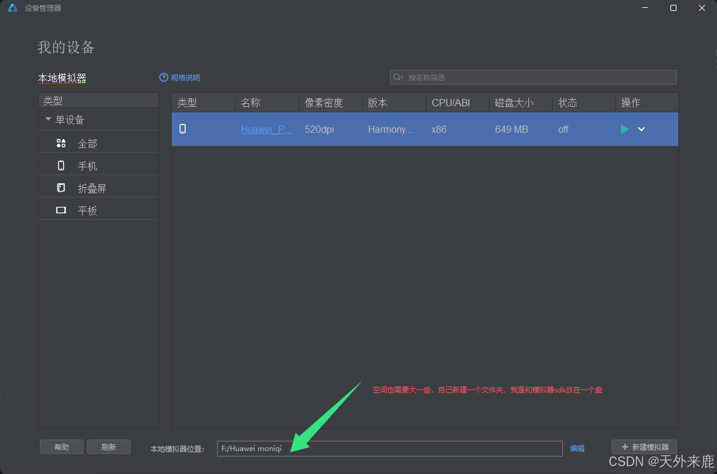The image size is (717, 474).
Task: Click the 编辑 link for emulator location
Action: click(x=577, y=449)
